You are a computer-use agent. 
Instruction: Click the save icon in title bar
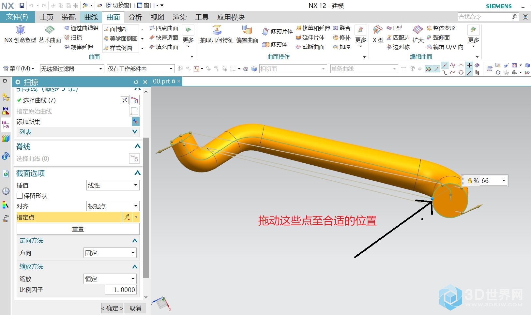(22, 6)
